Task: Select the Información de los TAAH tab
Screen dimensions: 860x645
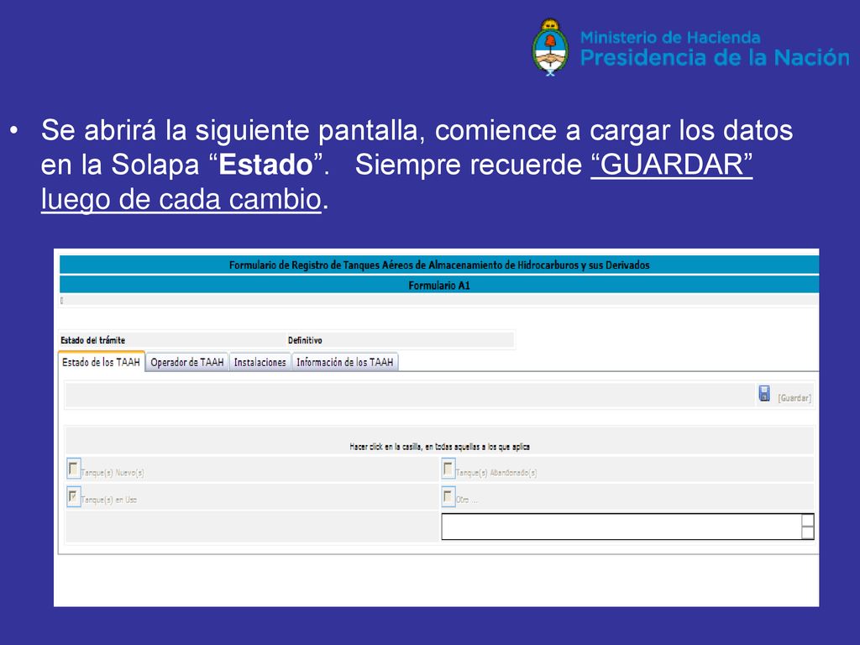Action: [x=345, y=362]
